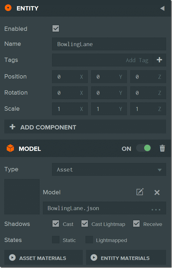Screen dimensions: 172x268
Task: Collapse the Entity section with the orange arrow icon
Action: point(8,8)
